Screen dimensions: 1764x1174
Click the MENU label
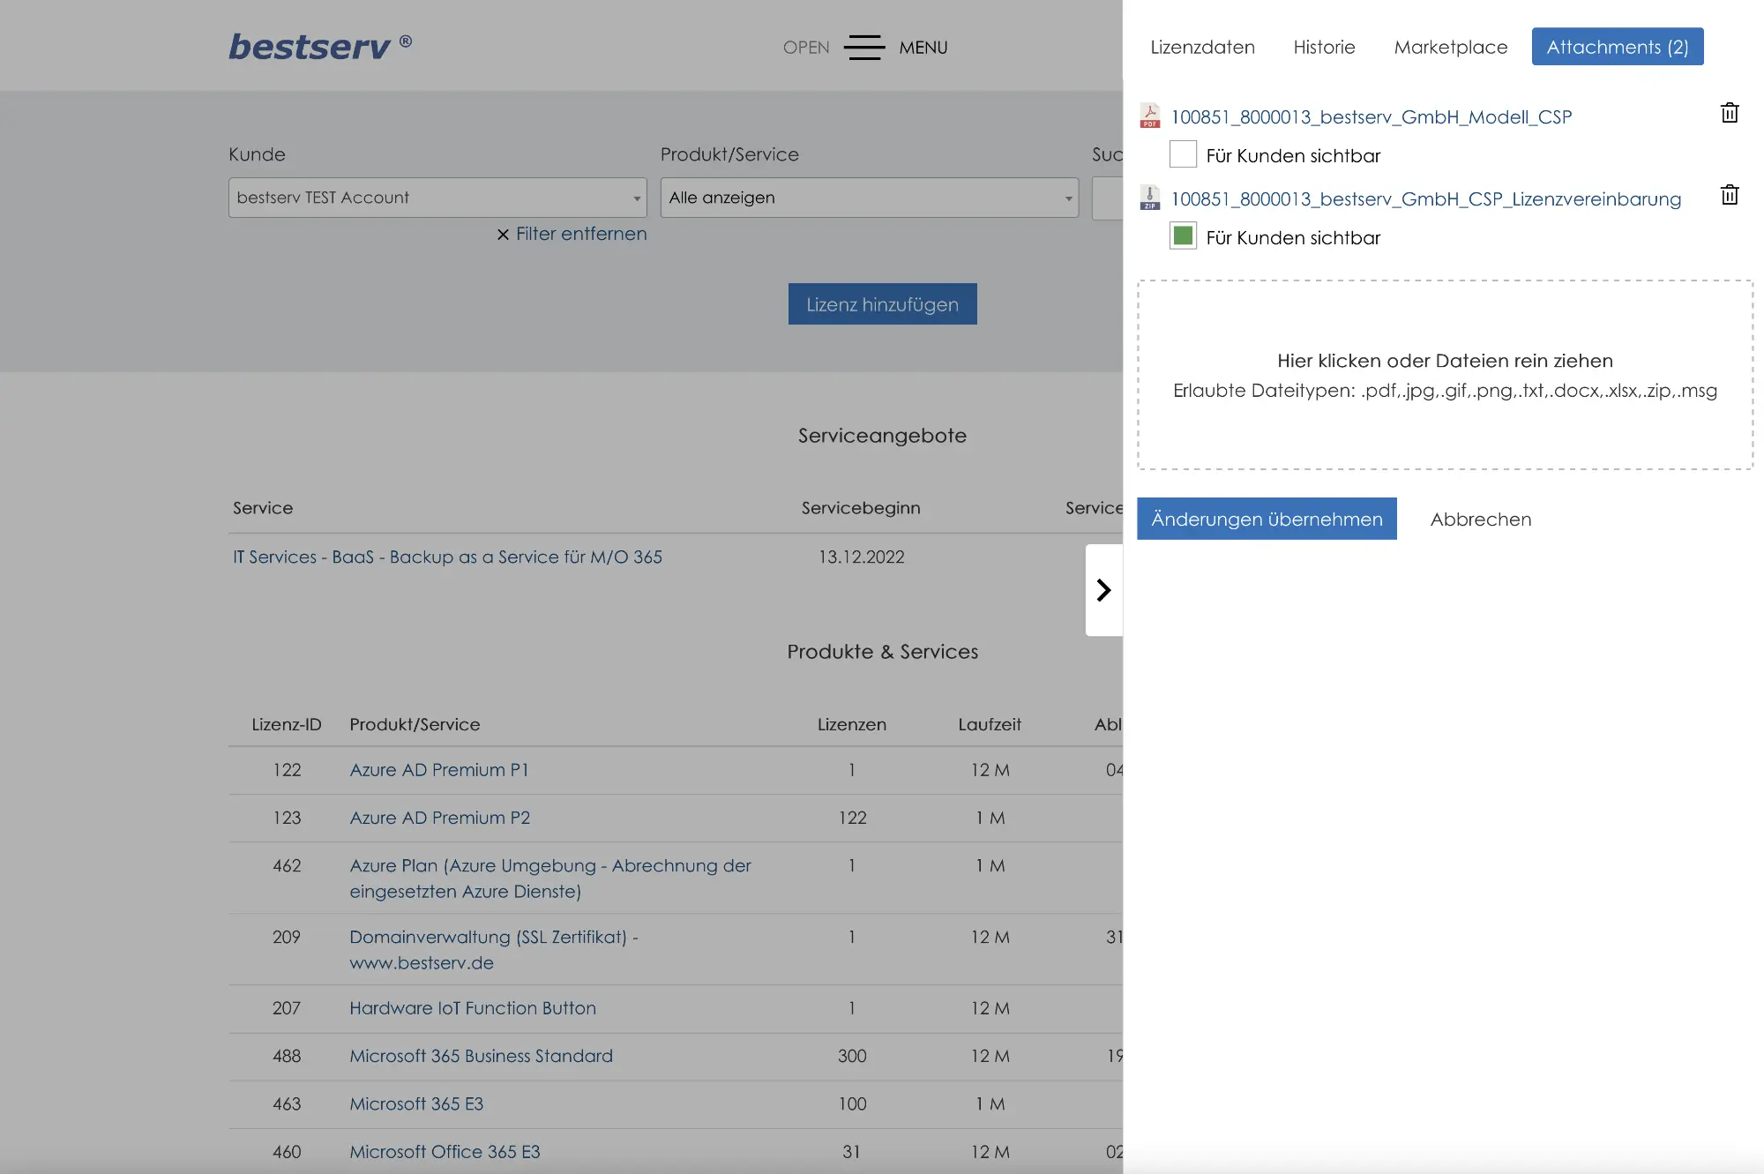923,48
